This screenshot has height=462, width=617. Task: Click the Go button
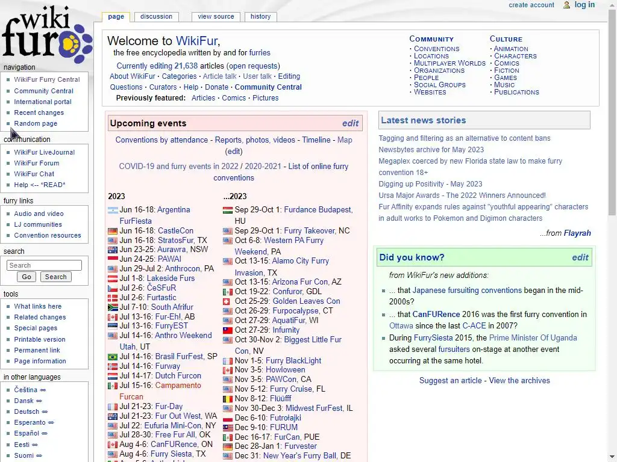click(27, 277)
